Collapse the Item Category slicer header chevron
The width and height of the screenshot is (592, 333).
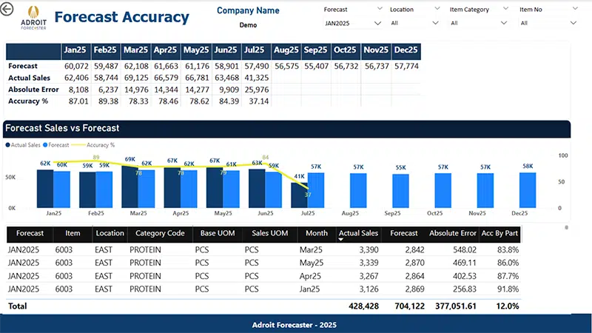point(505,8)
